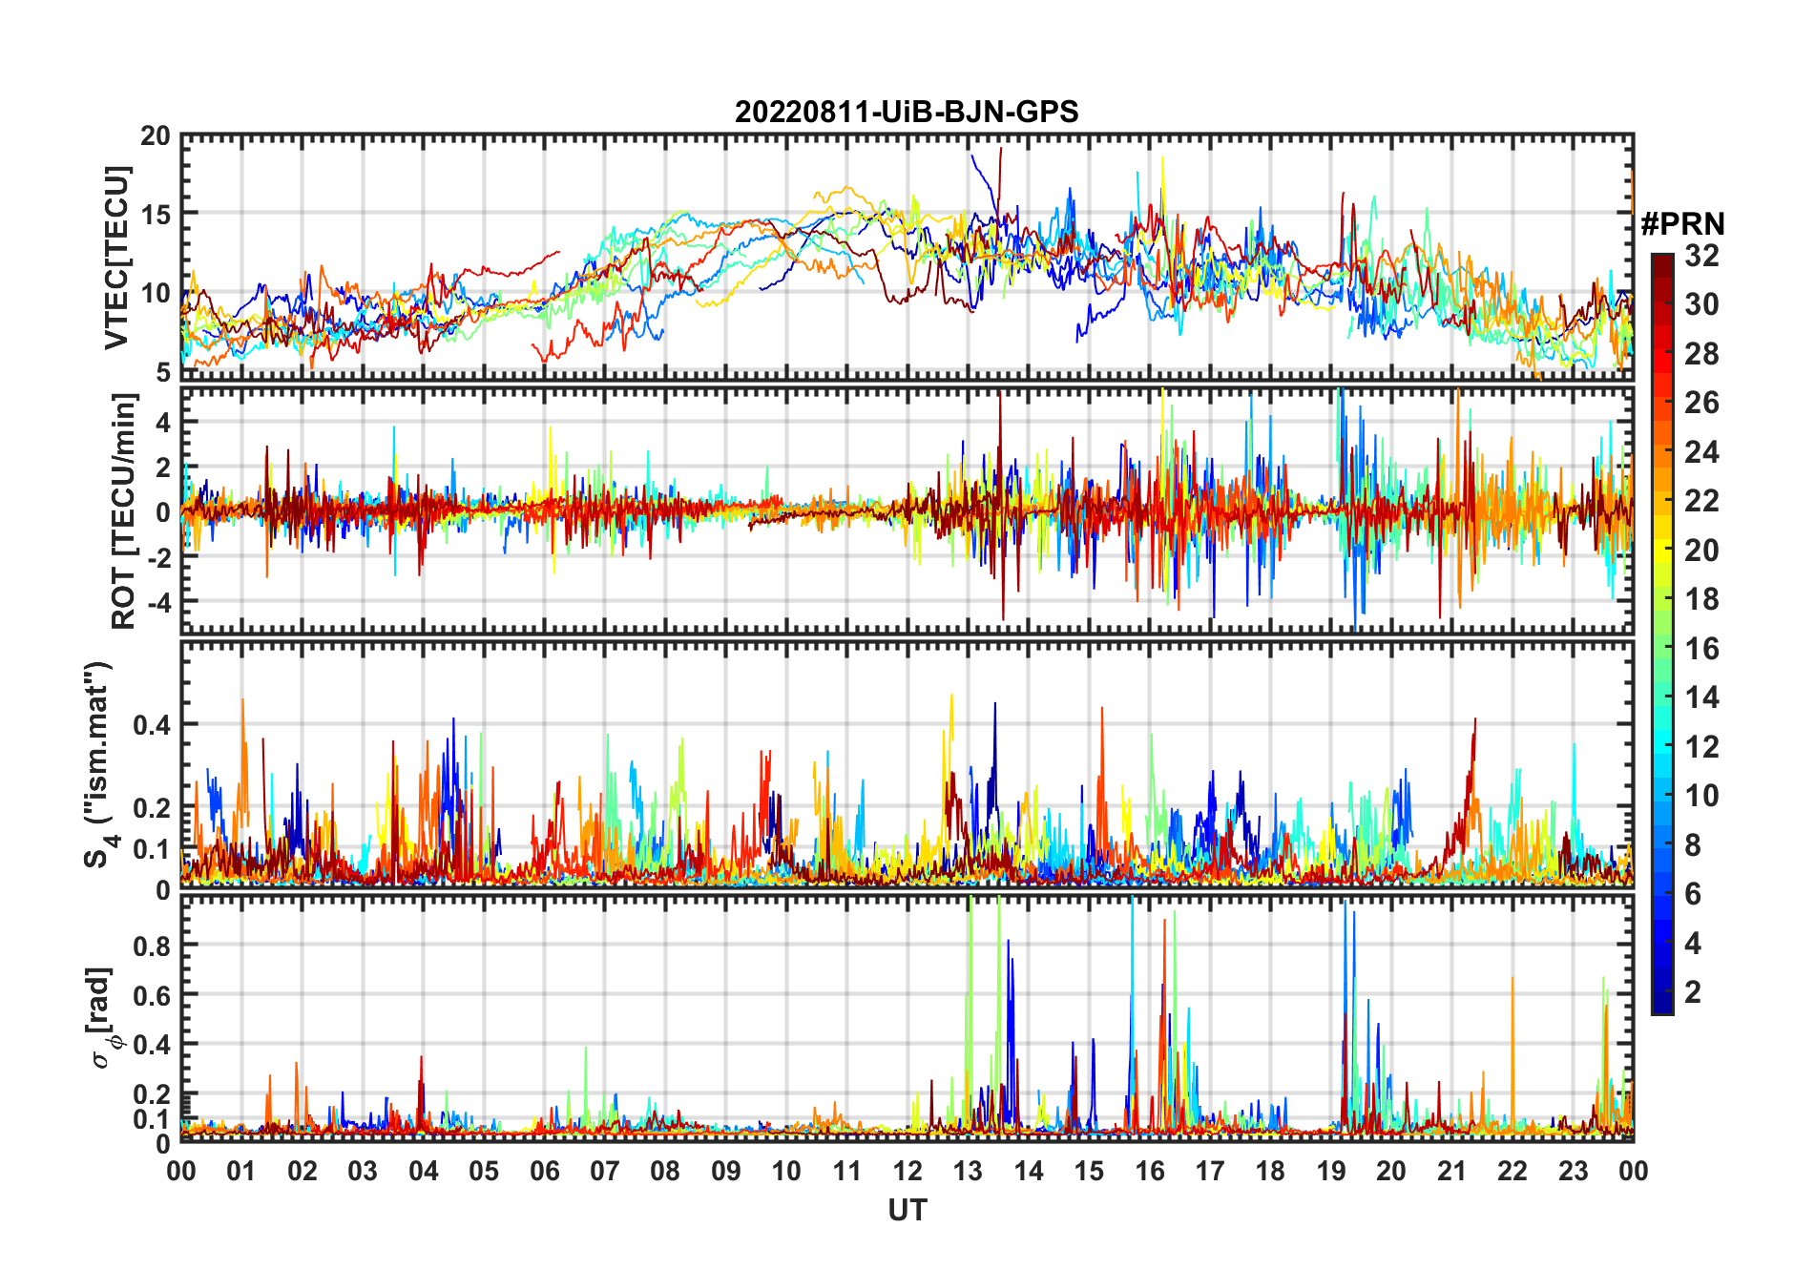The image size is (1815, 1269).
Task: Click the S4 ("ism.mat") y-axis label
Action: 98,764
